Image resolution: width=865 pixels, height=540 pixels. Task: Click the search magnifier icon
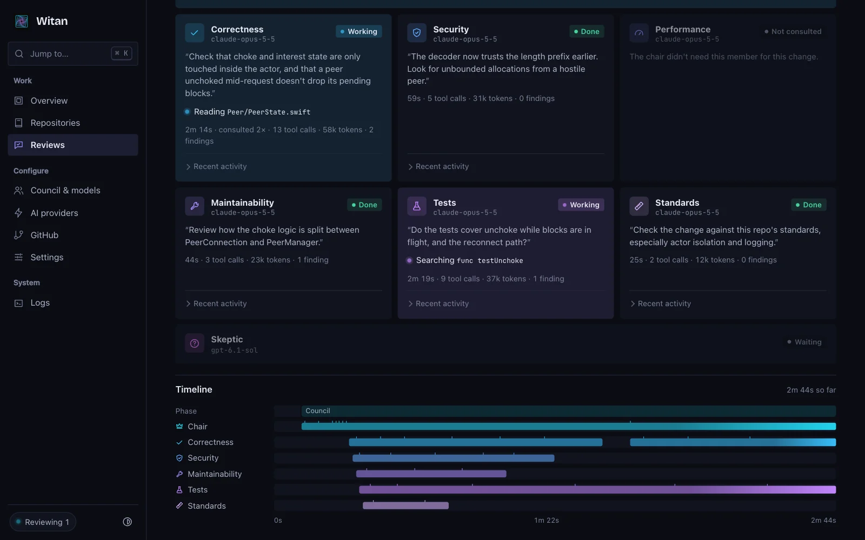point(19,53)
